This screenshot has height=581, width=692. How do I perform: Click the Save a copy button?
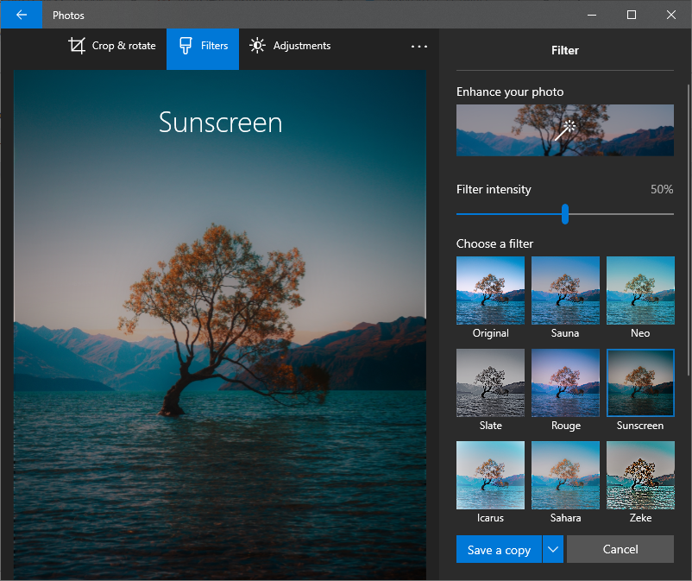pyautogui.click(x=499, y=549)
